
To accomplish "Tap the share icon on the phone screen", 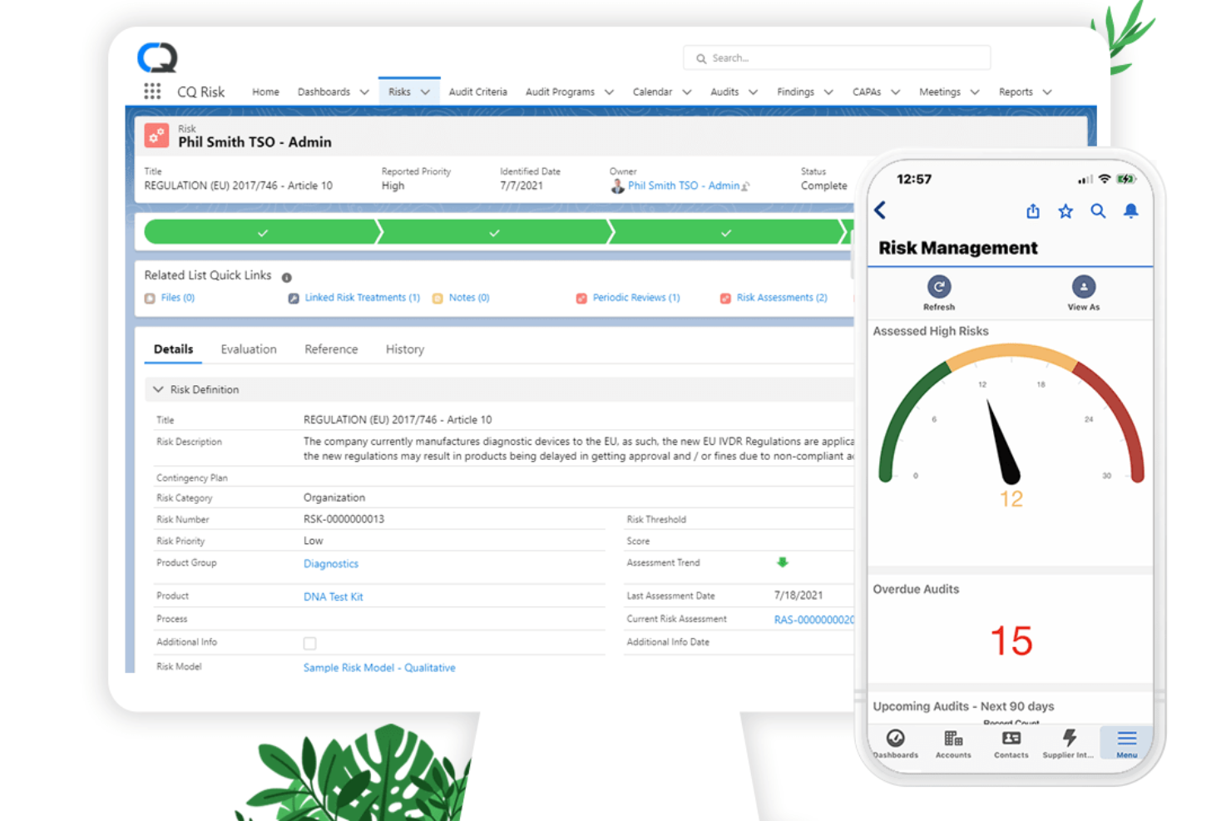I will pos(1032,211).
